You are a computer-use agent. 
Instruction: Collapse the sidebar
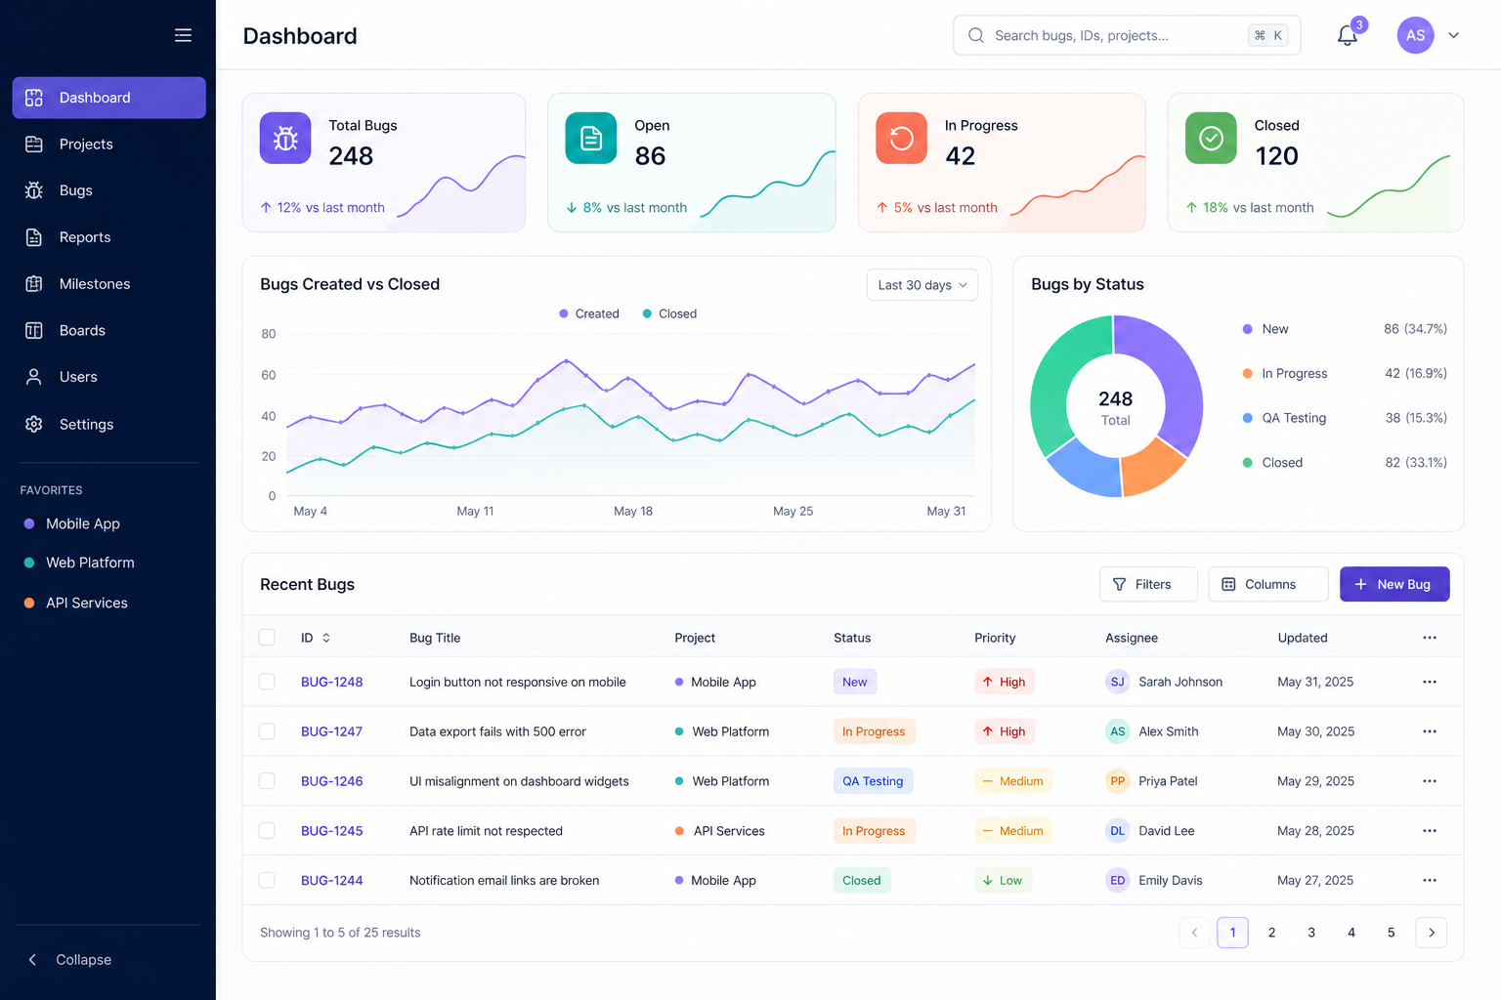point(69,960)
